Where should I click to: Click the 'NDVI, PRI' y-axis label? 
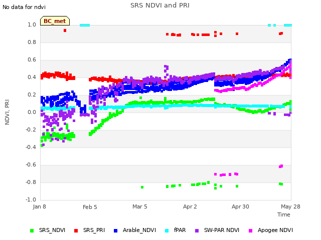pos(7,112)
